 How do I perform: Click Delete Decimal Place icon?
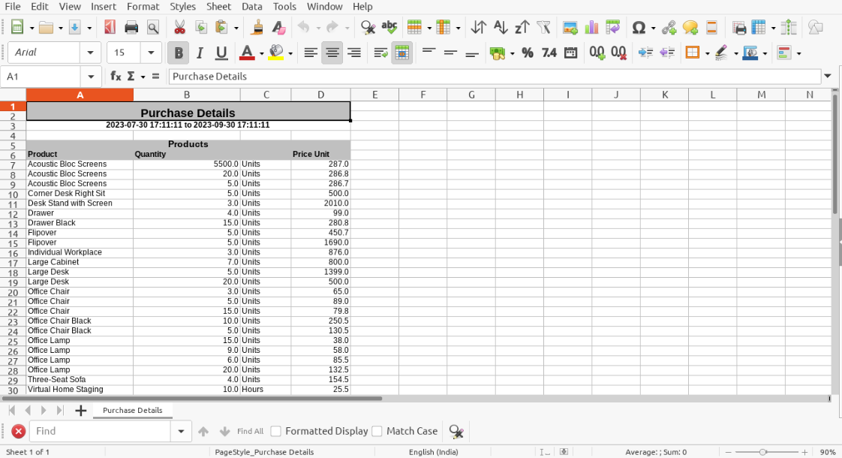click(618, 53)
